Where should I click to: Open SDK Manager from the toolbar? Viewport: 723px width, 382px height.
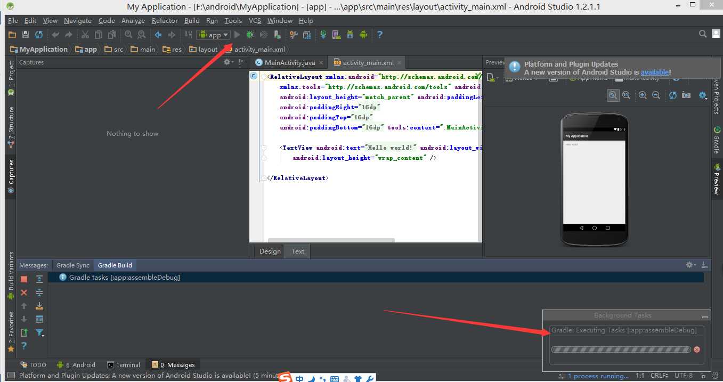point(350,35)
